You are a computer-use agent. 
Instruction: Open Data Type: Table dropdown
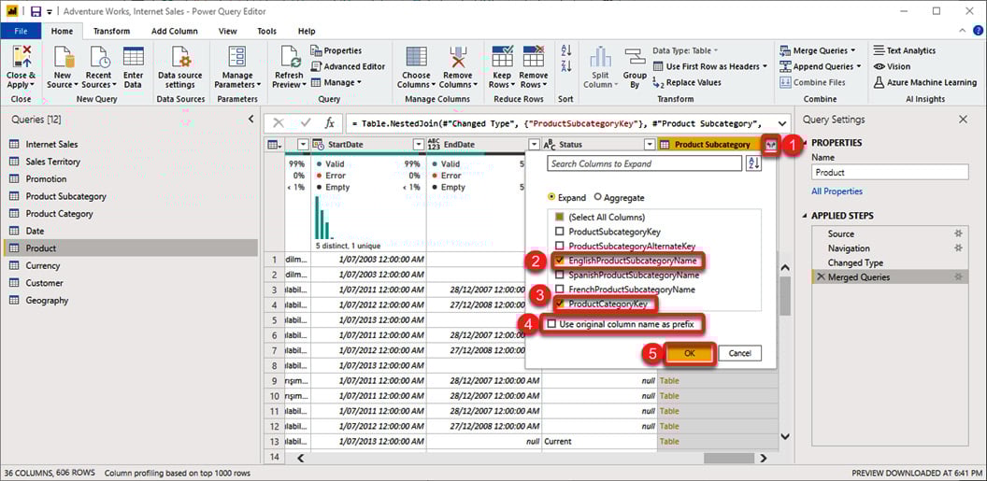point(685,50)
